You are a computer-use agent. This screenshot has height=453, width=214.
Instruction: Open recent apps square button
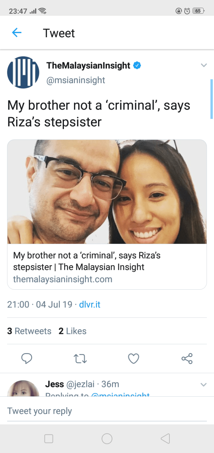(49, 439)
